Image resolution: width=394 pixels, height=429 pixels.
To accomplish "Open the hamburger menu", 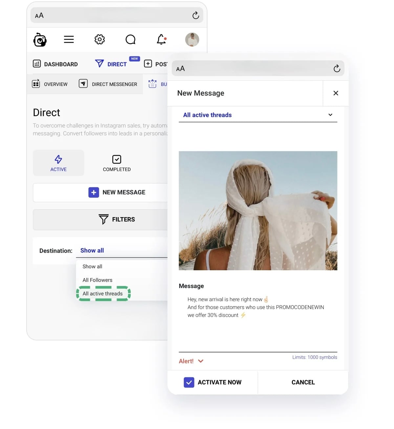I will tap(69, 39).
